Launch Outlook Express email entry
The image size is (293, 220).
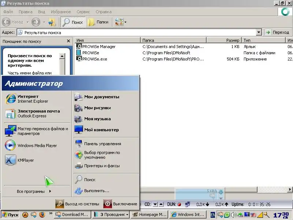click(36, 113)
